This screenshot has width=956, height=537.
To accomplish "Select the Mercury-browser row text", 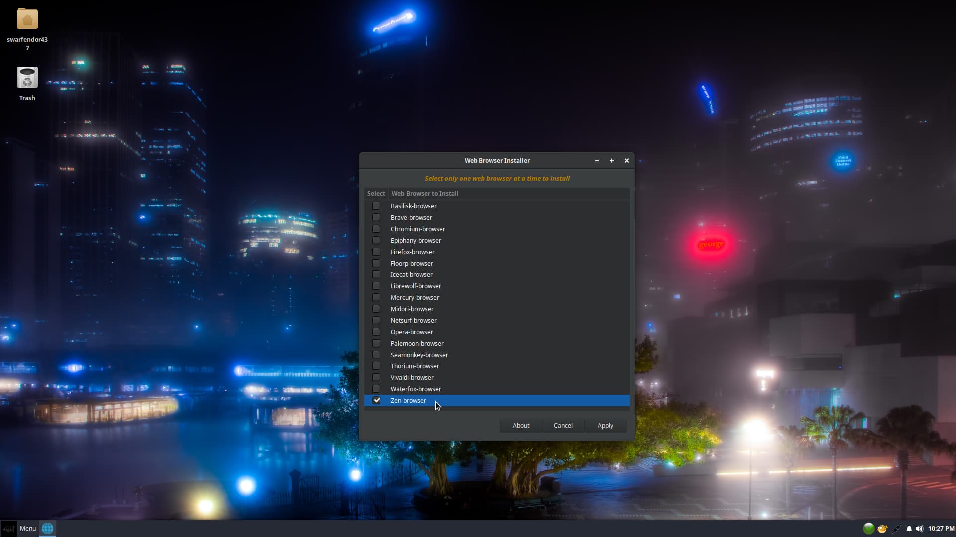I will coord(415,297).
